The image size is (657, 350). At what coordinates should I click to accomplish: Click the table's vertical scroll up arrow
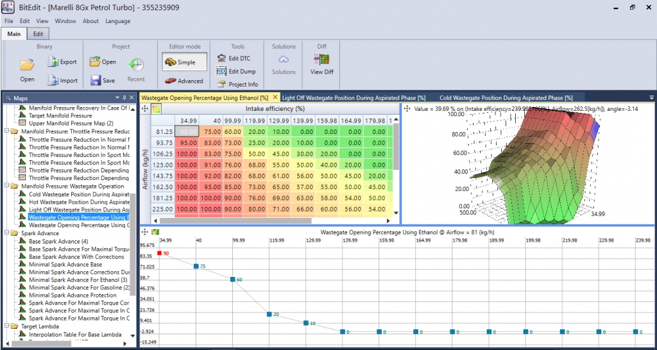[x=396, y=119]
